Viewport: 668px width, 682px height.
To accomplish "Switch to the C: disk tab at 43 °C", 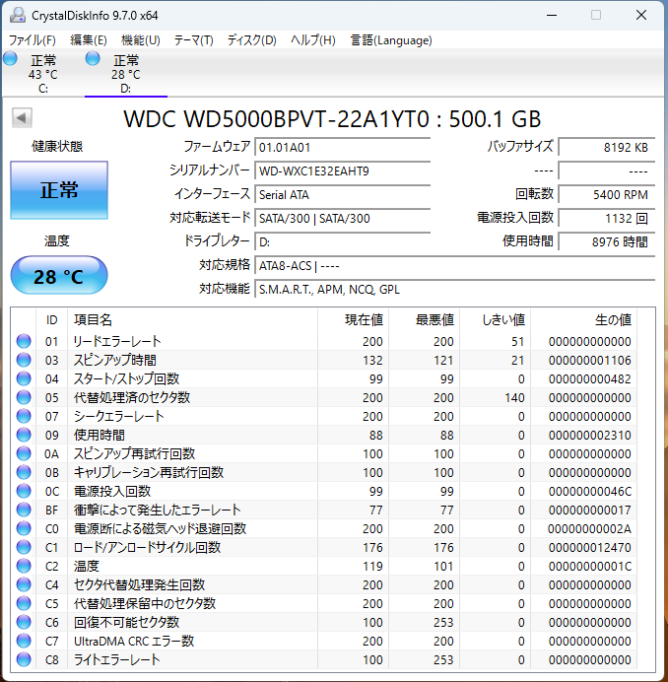I will (42, 74).
